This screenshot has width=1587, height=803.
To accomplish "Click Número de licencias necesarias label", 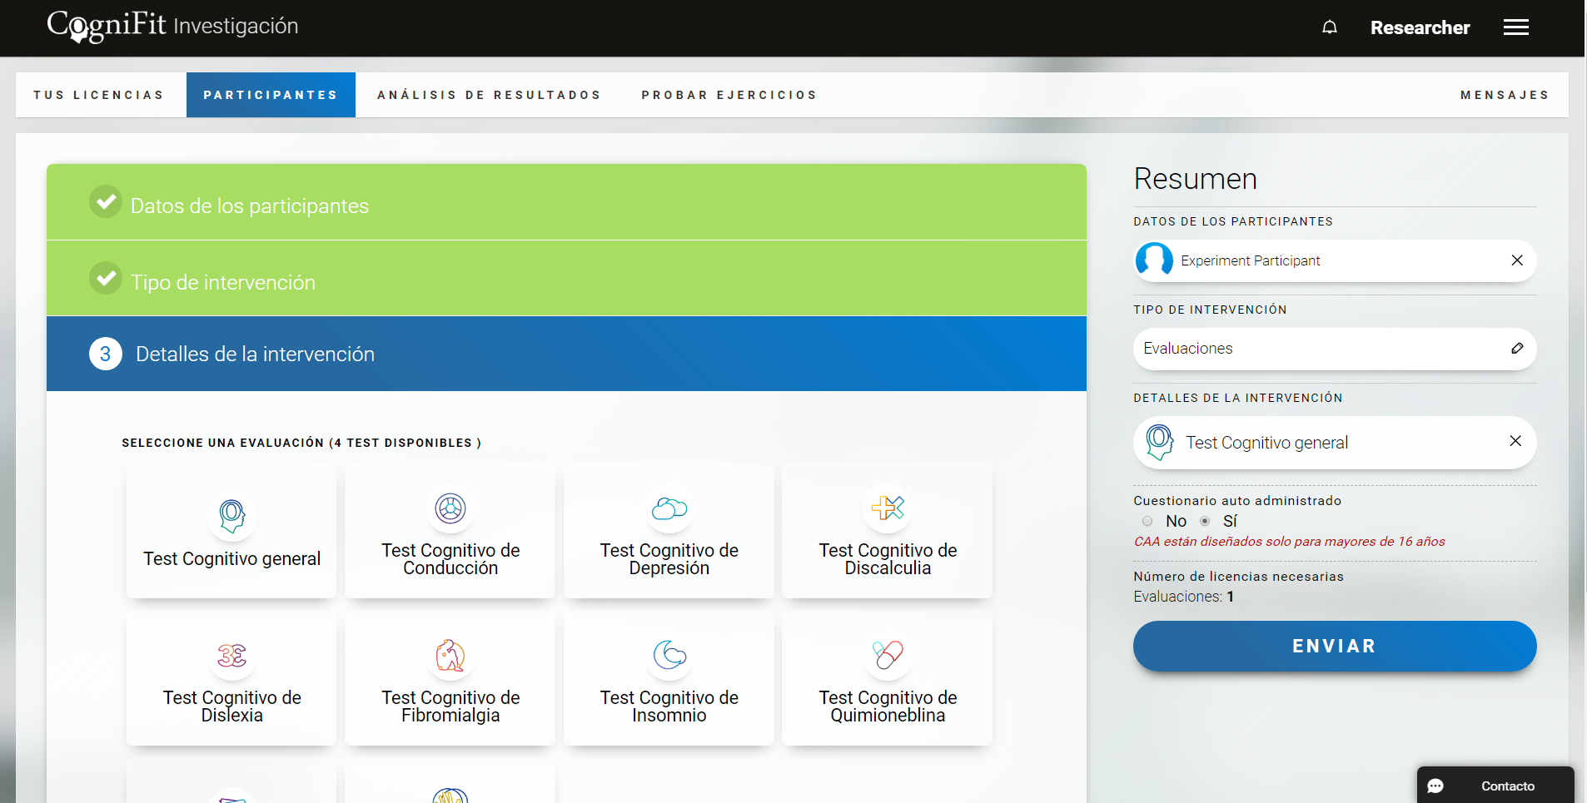I will pos(1238,577).
